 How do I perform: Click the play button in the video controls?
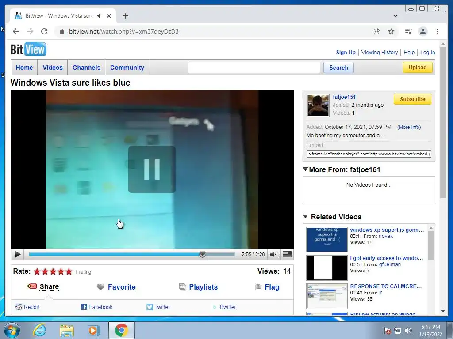(x=17, y=254)
